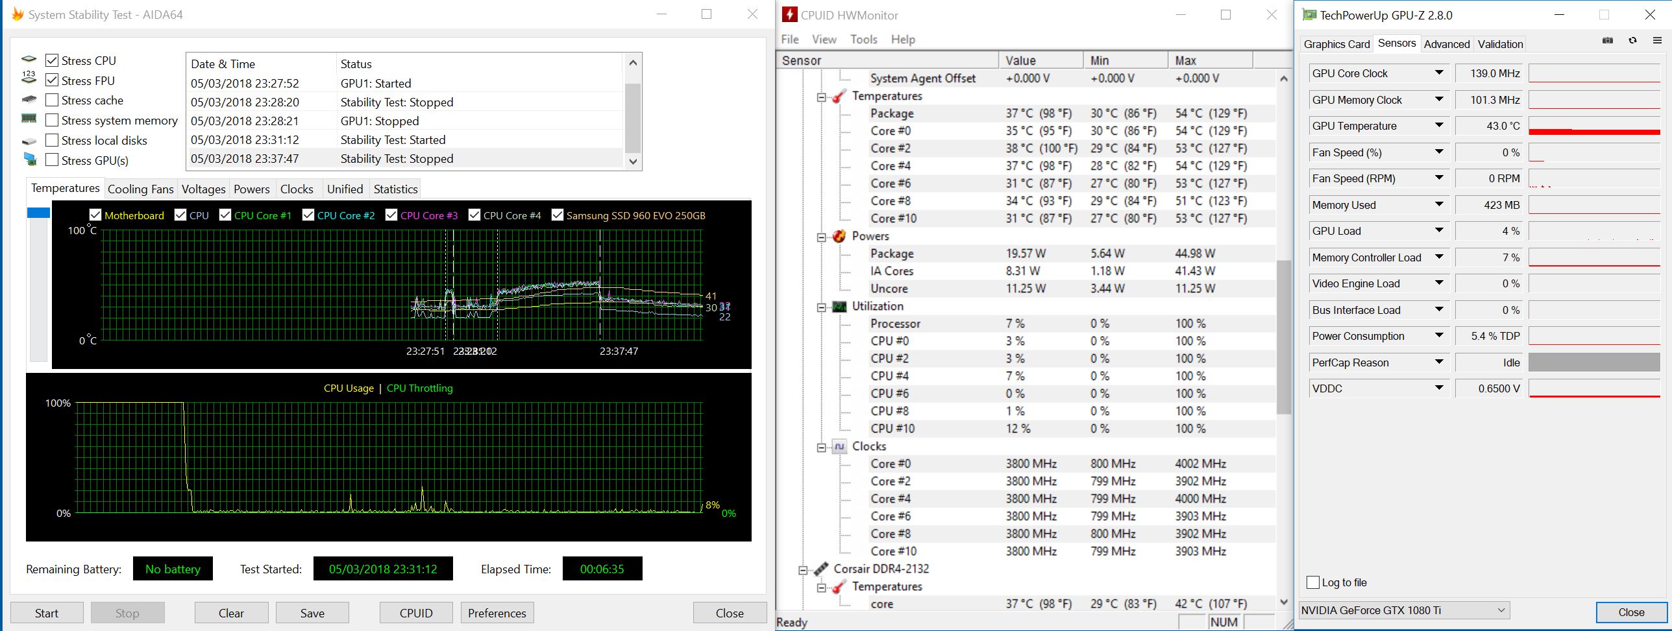
Task: Click the Clocks node icon in HWMonitor
Action: (x=839, y=446)
